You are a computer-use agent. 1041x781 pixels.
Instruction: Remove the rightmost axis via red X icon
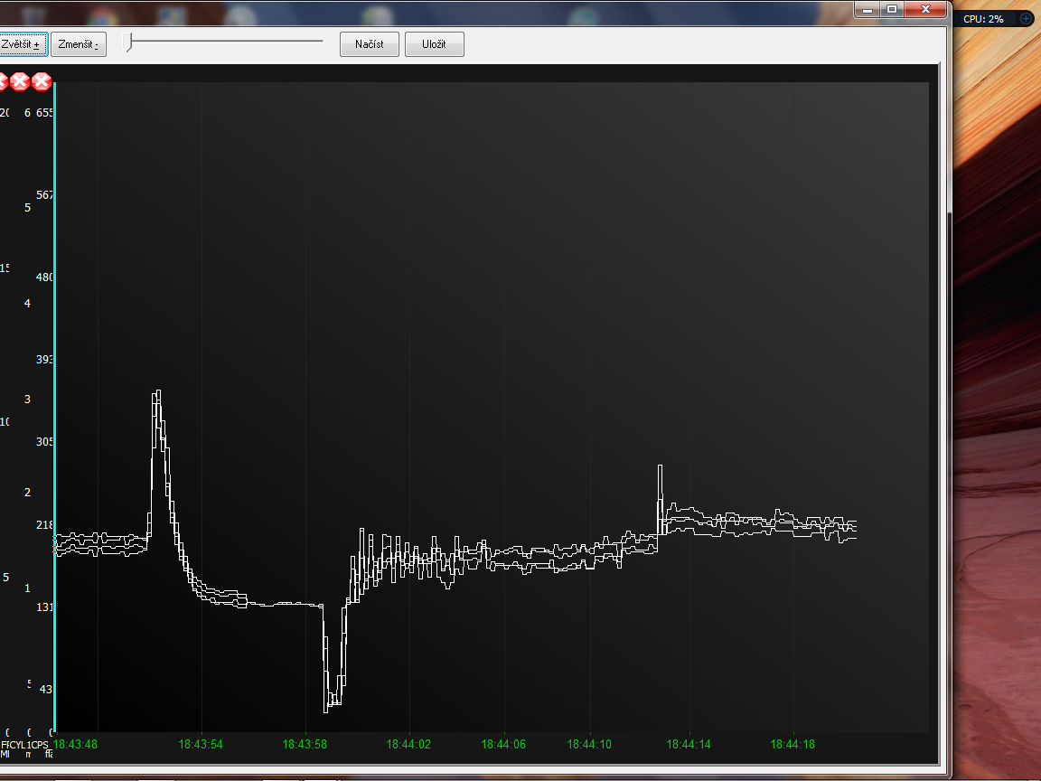(x=42, y=82)
